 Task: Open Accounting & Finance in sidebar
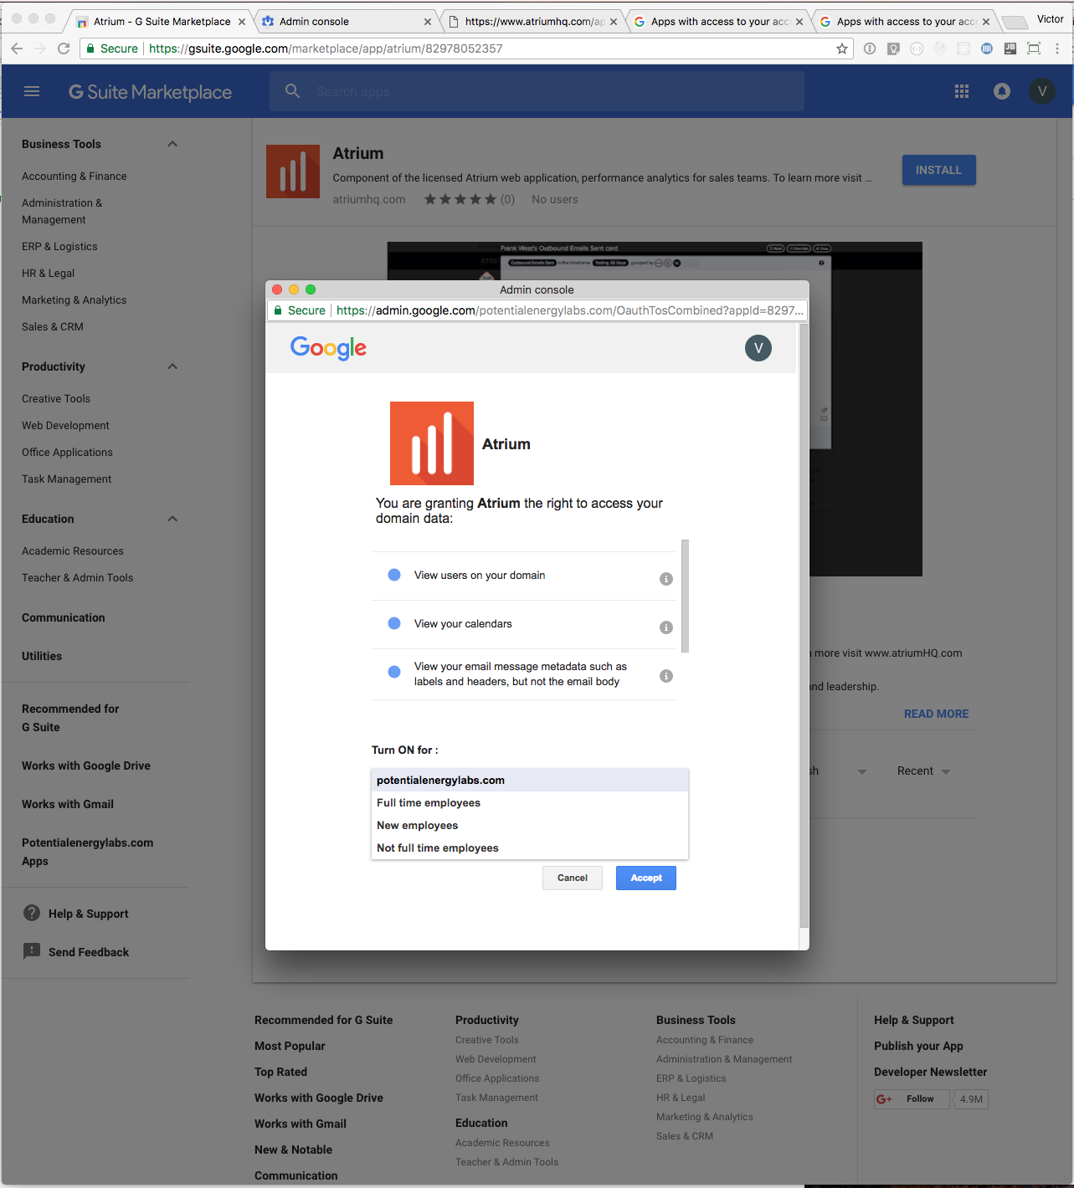75,176
